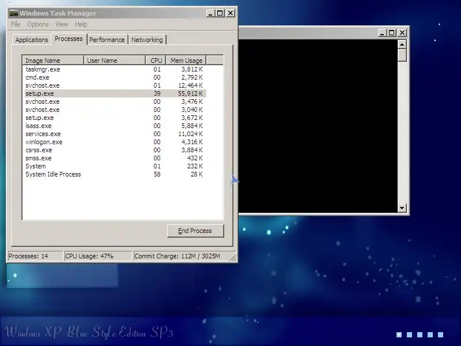Click the Commit Charge status panel
This screenshot has width=461, height=346.
click(x=182, y=256)
